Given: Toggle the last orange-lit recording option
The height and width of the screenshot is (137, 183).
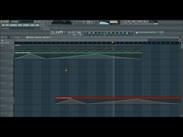Looking at the screenshot, I should [144, 21].
